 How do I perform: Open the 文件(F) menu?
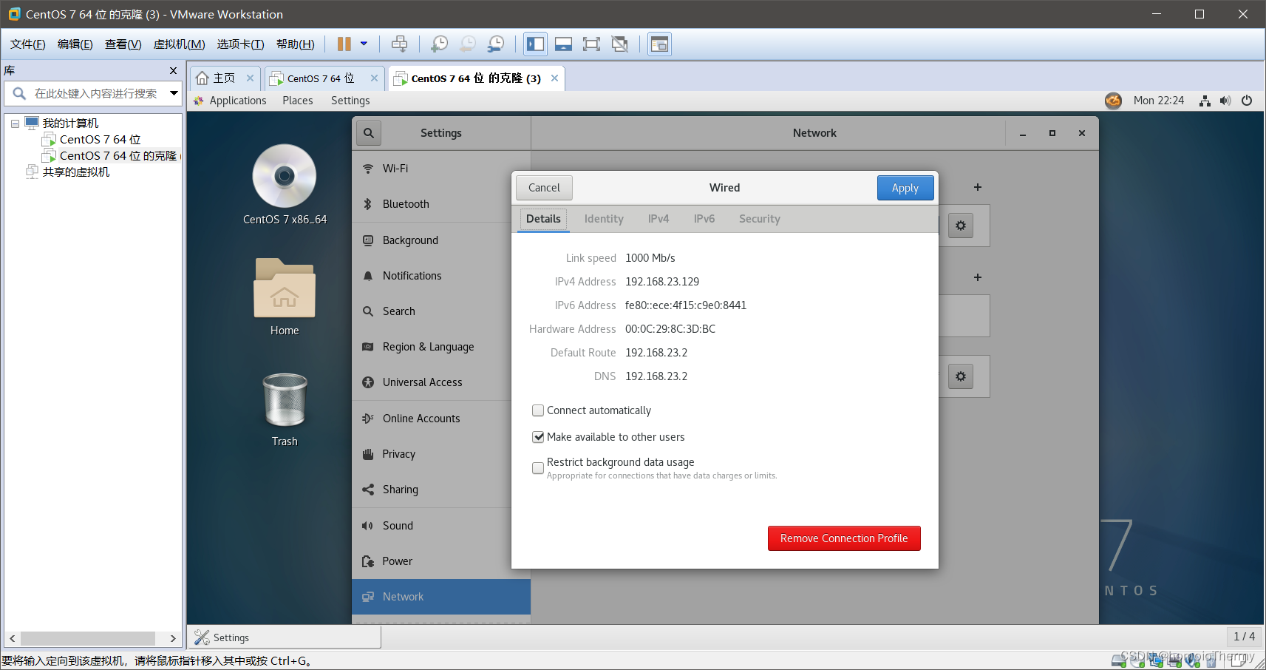(28, 44)
